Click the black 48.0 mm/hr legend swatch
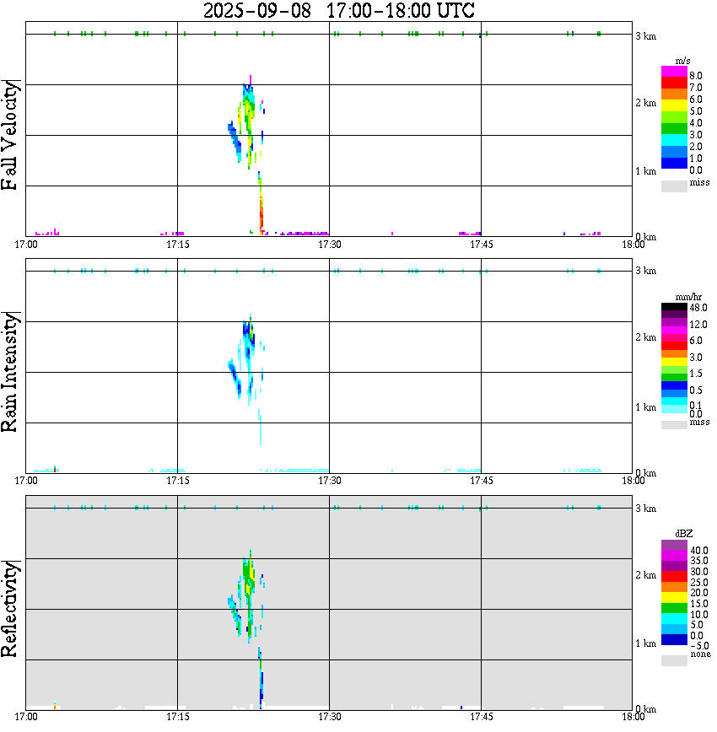Image resolution: width=717 pixels, height=732 pixels. coord(674,307)
